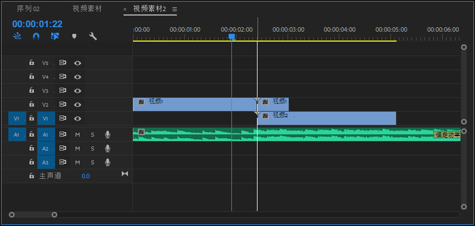Toggle lock on track V4
This screenshot has height=226, width=475.
(32, 77)
